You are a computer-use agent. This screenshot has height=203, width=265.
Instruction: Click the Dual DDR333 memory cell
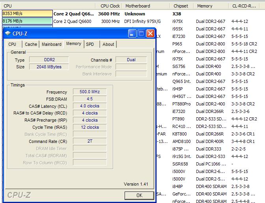209,149
